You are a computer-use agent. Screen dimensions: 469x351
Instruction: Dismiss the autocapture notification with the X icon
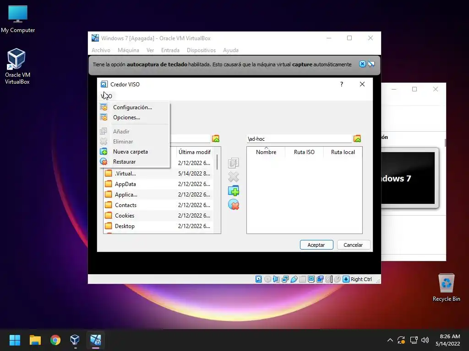pyautogui.click(x=362, y=64)
